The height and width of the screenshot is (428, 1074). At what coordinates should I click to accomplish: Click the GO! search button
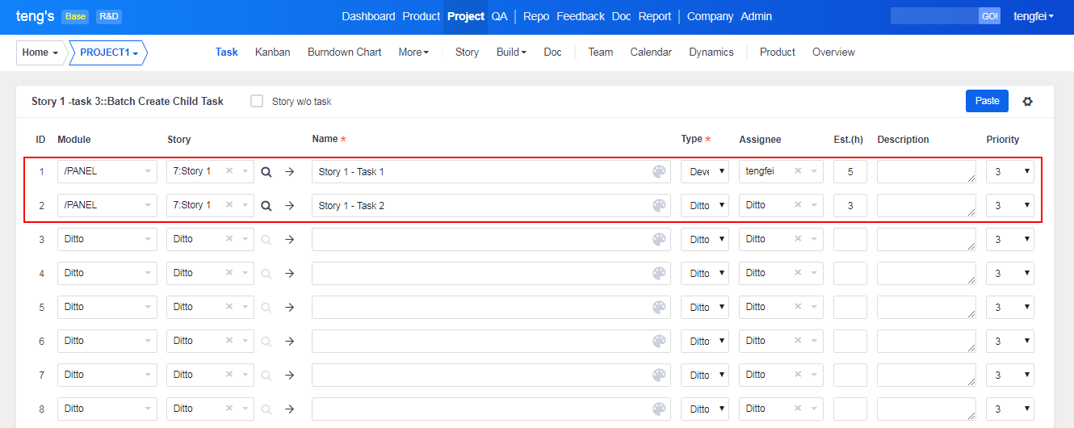click(988, 16)
